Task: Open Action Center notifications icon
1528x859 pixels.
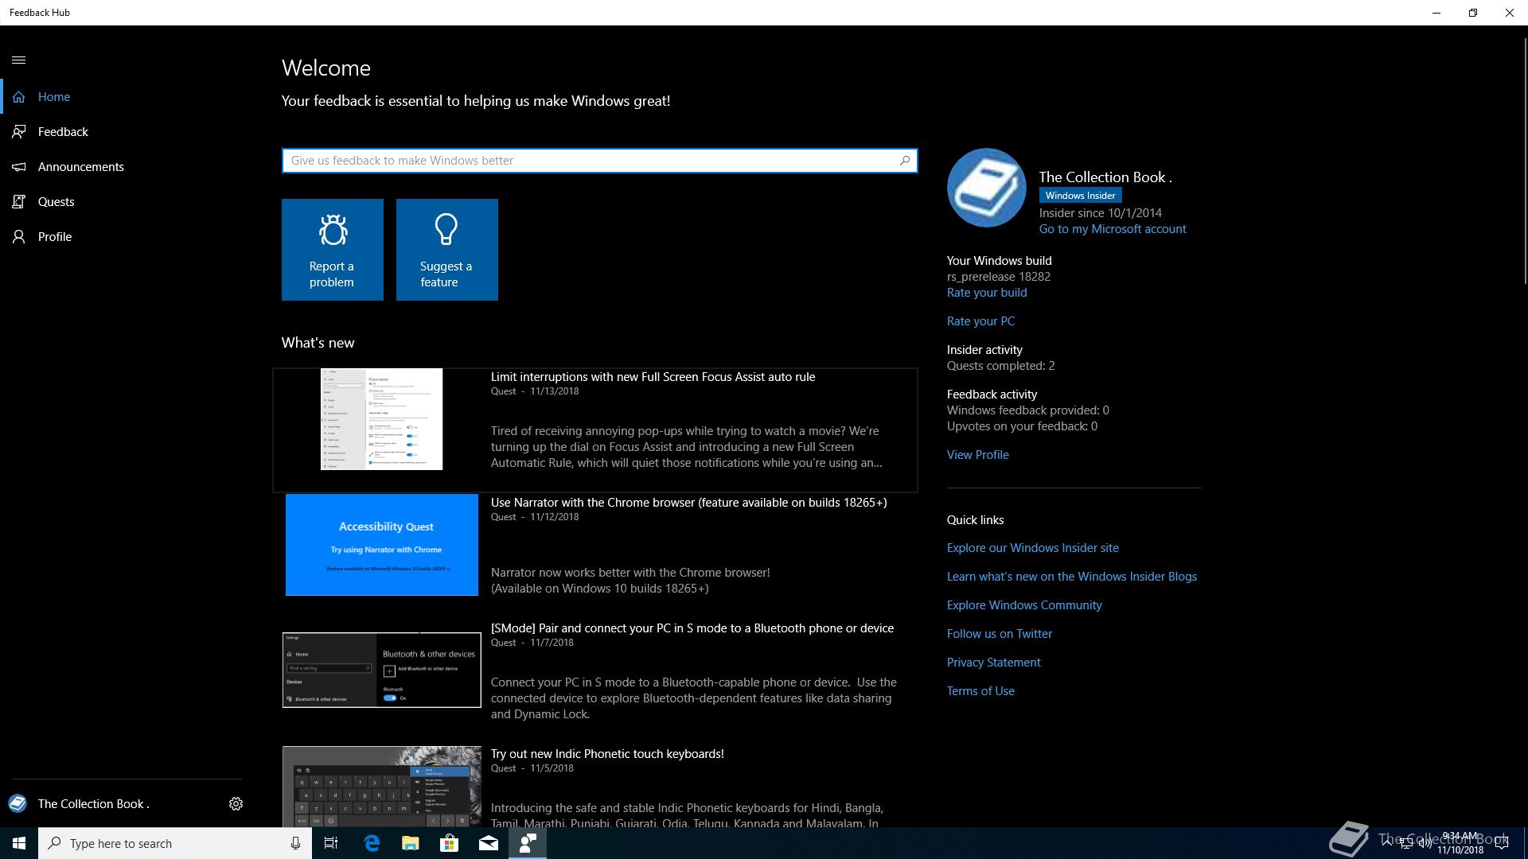Action: 1502,843
